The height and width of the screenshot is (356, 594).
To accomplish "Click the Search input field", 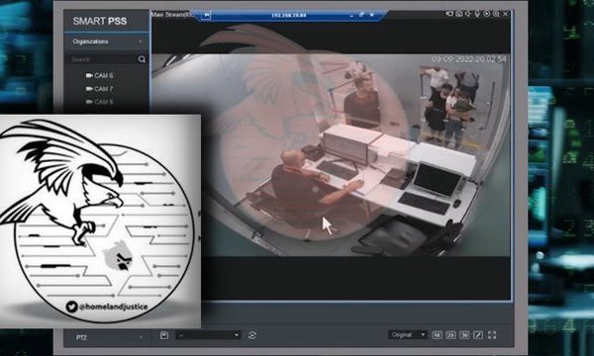I will pos(102,59).
